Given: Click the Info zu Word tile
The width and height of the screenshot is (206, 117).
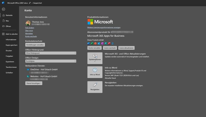Looking at the screenshot, I should [x=95, y=72].
